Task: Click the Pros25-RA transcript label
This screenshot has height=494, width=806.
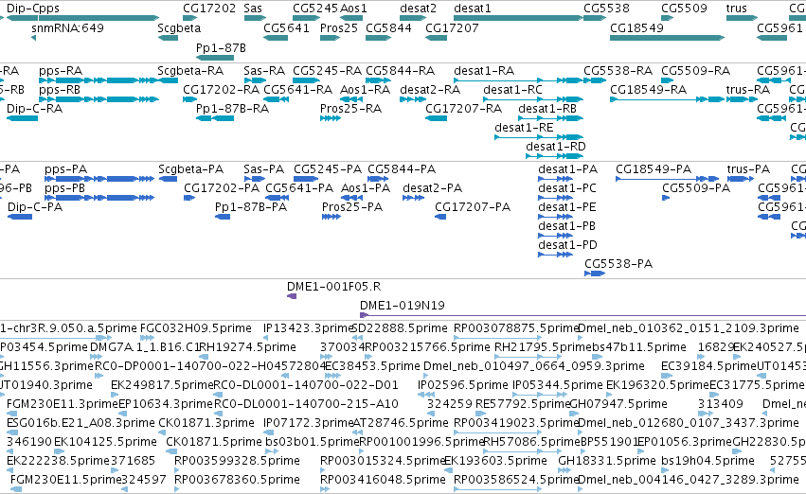Action: coord(350,108)
